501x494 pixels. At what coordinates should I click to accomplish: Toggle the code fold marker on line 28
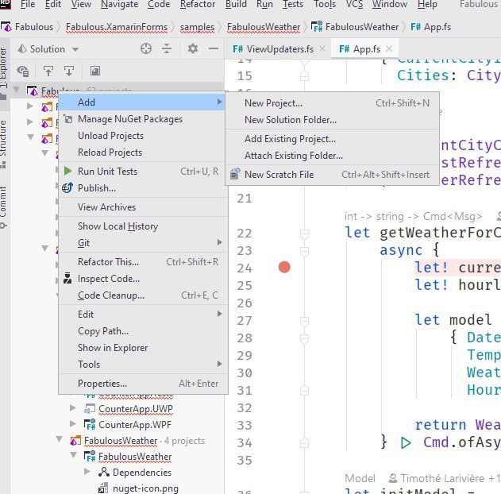coord(305,338)
